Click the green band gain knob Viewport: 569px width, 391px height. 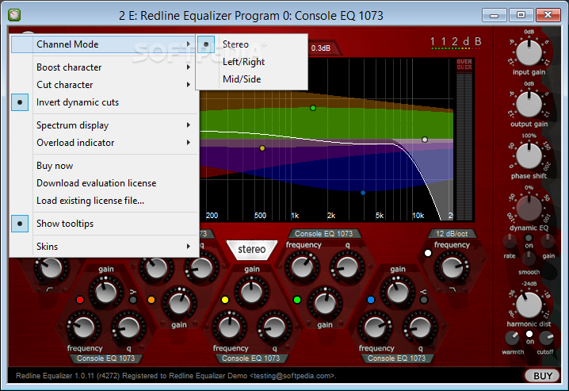(x=325, y=303)
